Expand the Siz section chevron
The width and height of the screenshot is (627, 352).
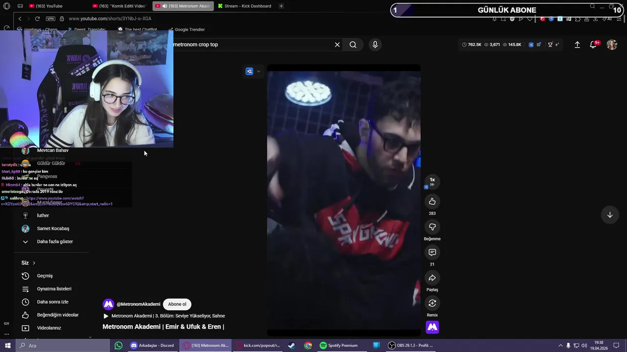34,263
